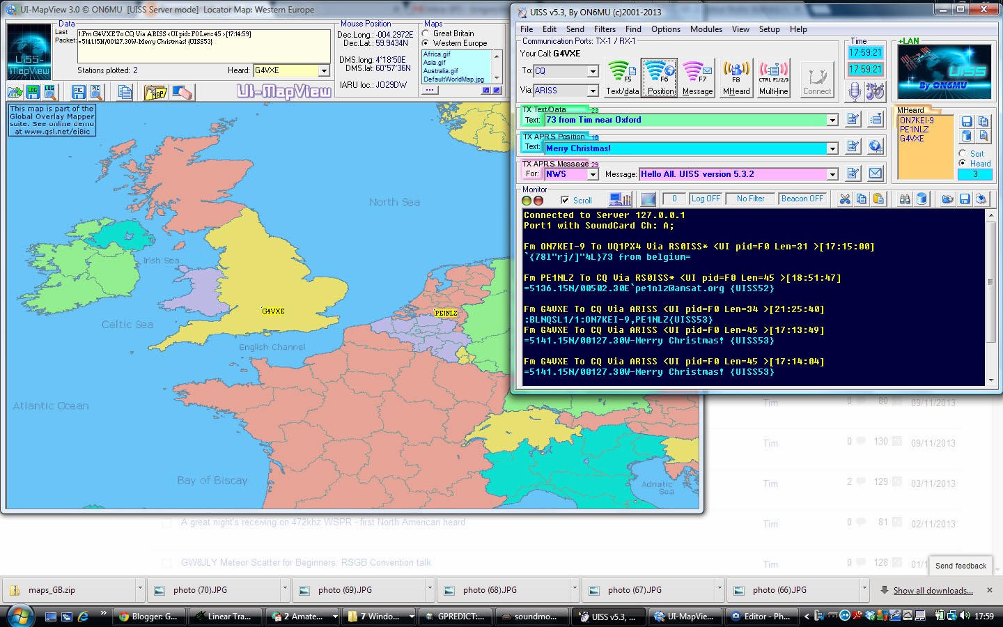Toggle the Scroll checkbox in Monitor

pyautogui.click(x=565, y=200)
